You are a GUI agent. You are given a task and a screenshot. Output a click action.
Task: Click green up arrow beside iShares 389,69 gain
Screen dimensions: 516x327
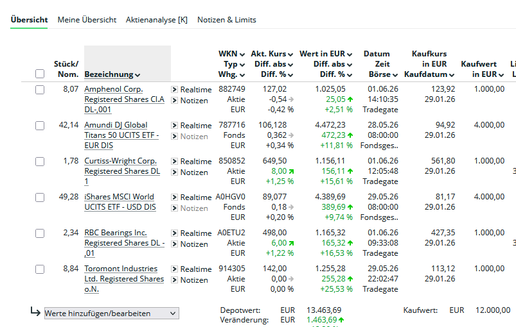coord(350,207)
